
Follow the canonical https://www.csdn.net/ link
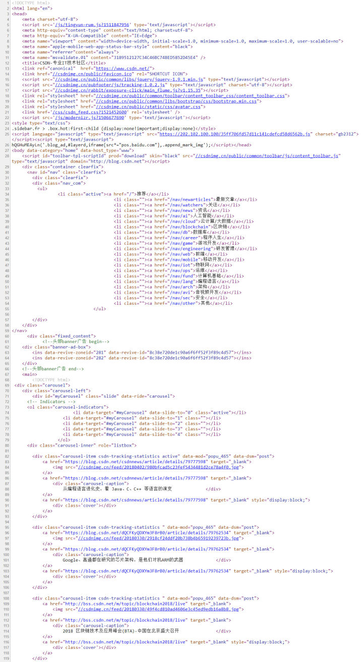[124, 68]
